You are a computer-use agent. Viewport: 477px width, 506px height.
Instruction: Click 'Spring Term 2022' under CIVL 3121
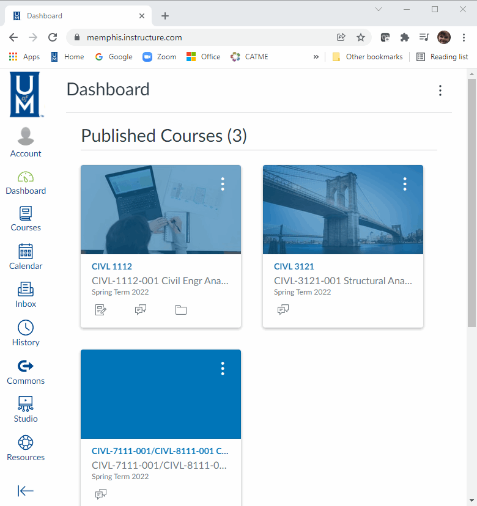[x=302, y=292]
